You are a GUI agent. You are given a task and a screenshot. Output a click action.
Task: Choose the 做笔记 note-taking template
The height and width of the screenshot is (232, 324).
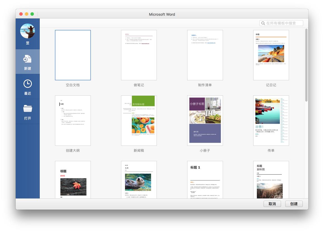139,55
